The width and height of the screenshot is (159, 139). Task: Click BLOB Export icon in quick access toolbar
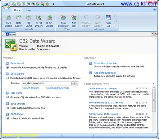pyautogui.click(x=33, y=4)
